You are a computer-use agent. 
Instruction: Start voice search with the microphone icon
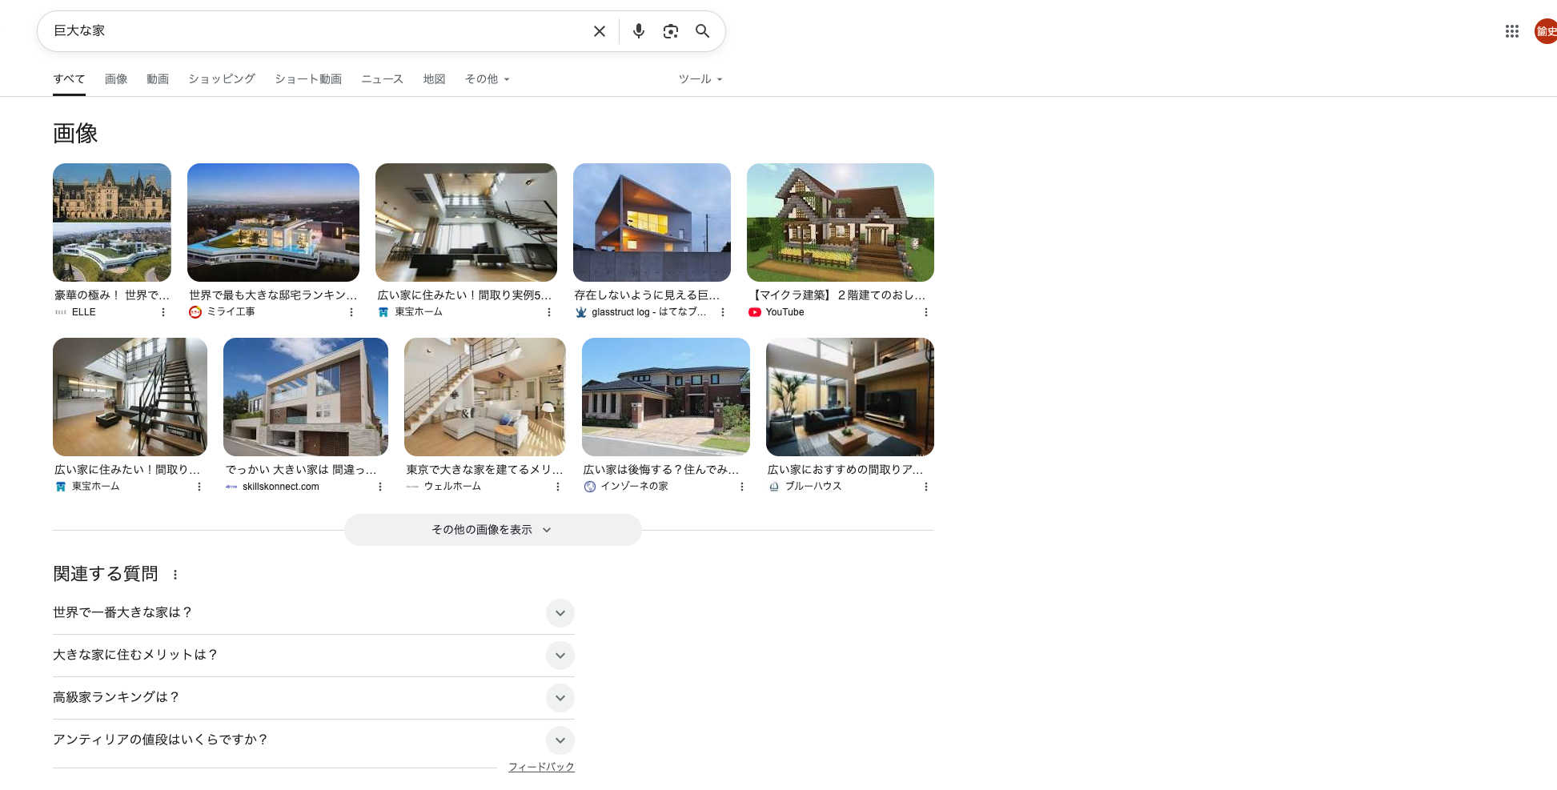click(x=638, y=31)
